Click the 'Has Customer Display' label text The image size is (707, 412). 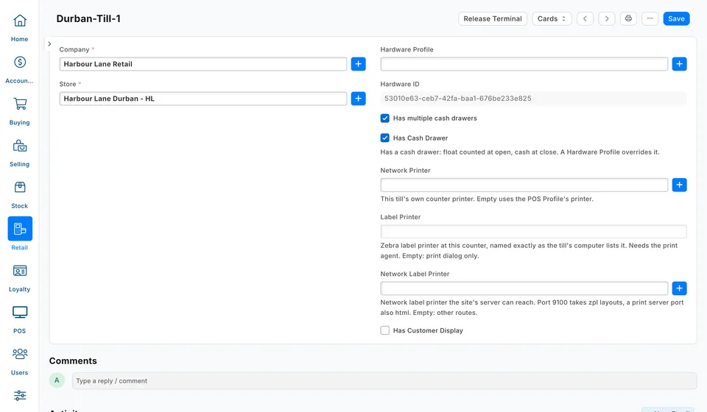coord(428,330)
